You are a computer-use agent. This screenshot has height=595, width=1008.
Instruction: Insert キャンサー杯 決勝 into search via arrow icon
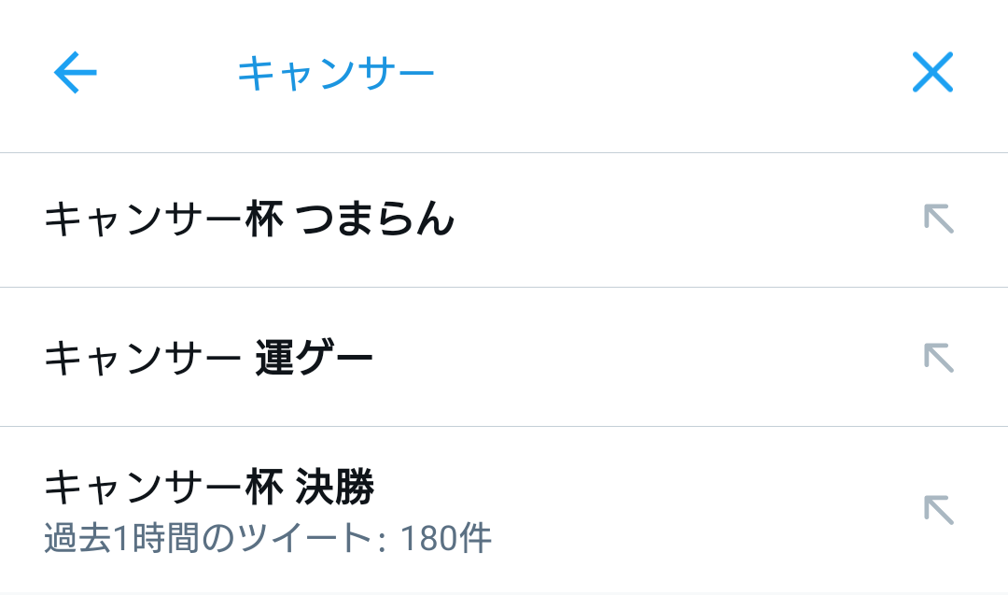point(939,510)
